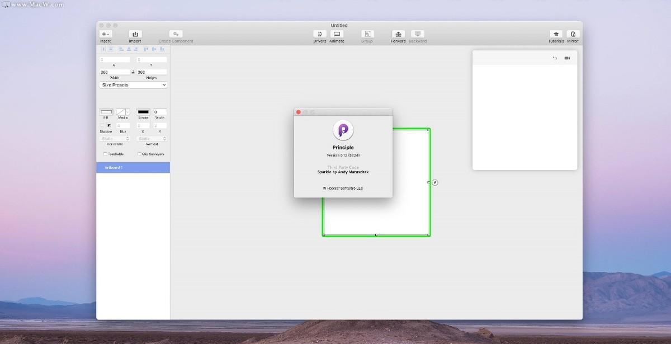Open the Fill color swatch
This screenshot has width=671, height=344.
click(x=106, y=112)
